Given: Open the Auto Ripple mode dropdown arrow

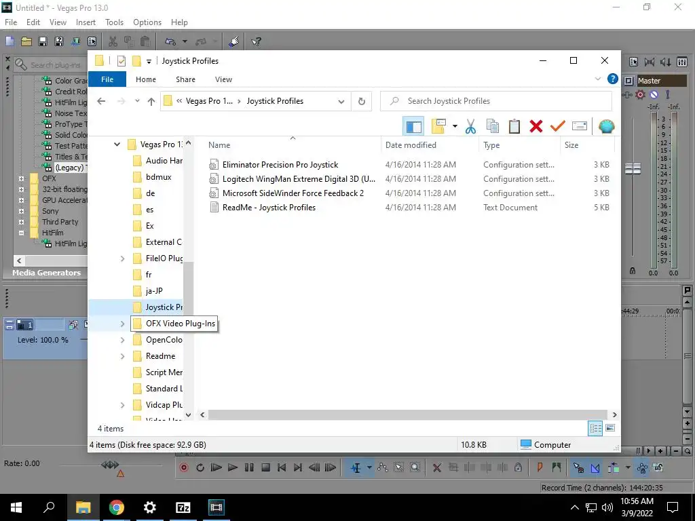Looking at the screenshot, I should click(x=628, y=467).
